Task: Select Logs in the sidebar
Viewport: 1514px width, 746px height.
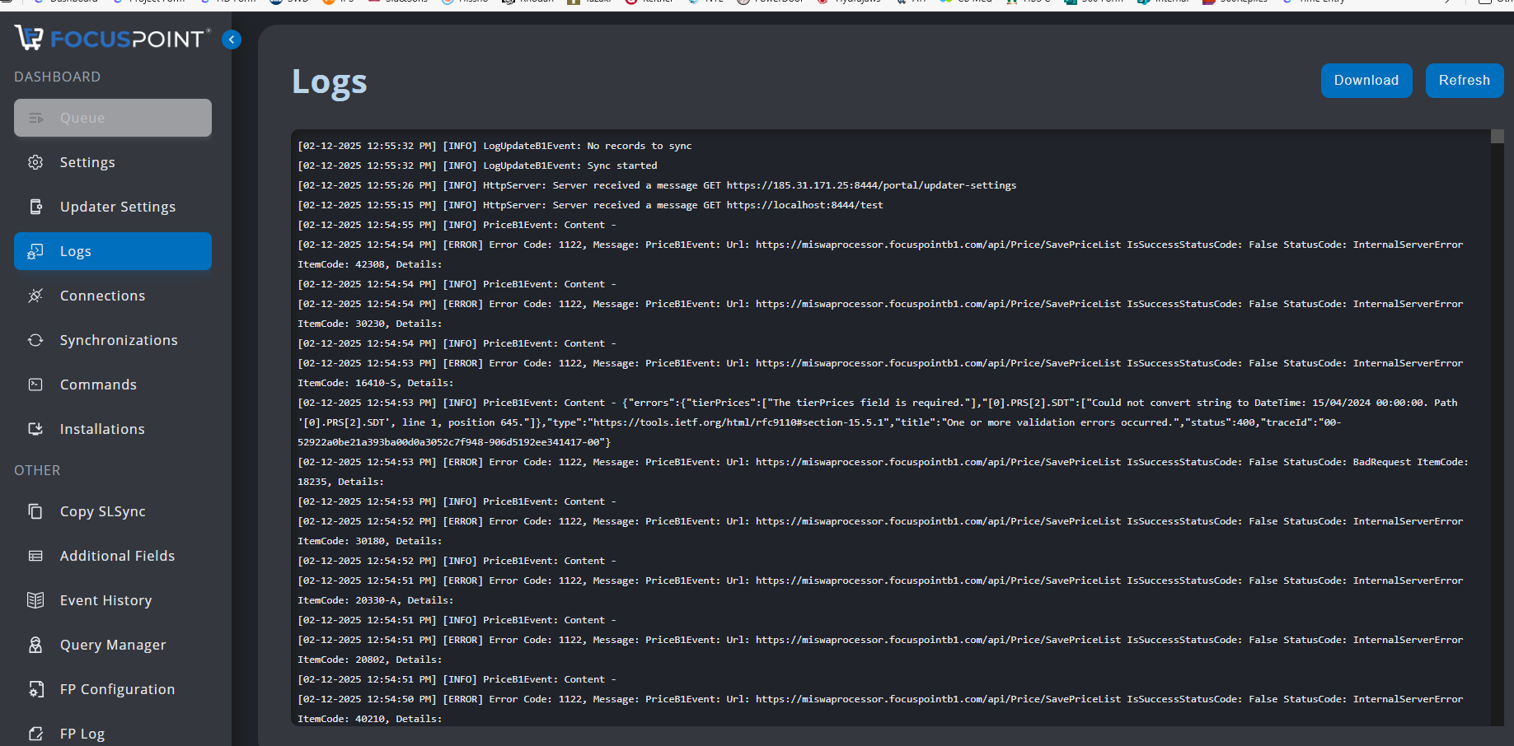Action: tap(113, 251)
